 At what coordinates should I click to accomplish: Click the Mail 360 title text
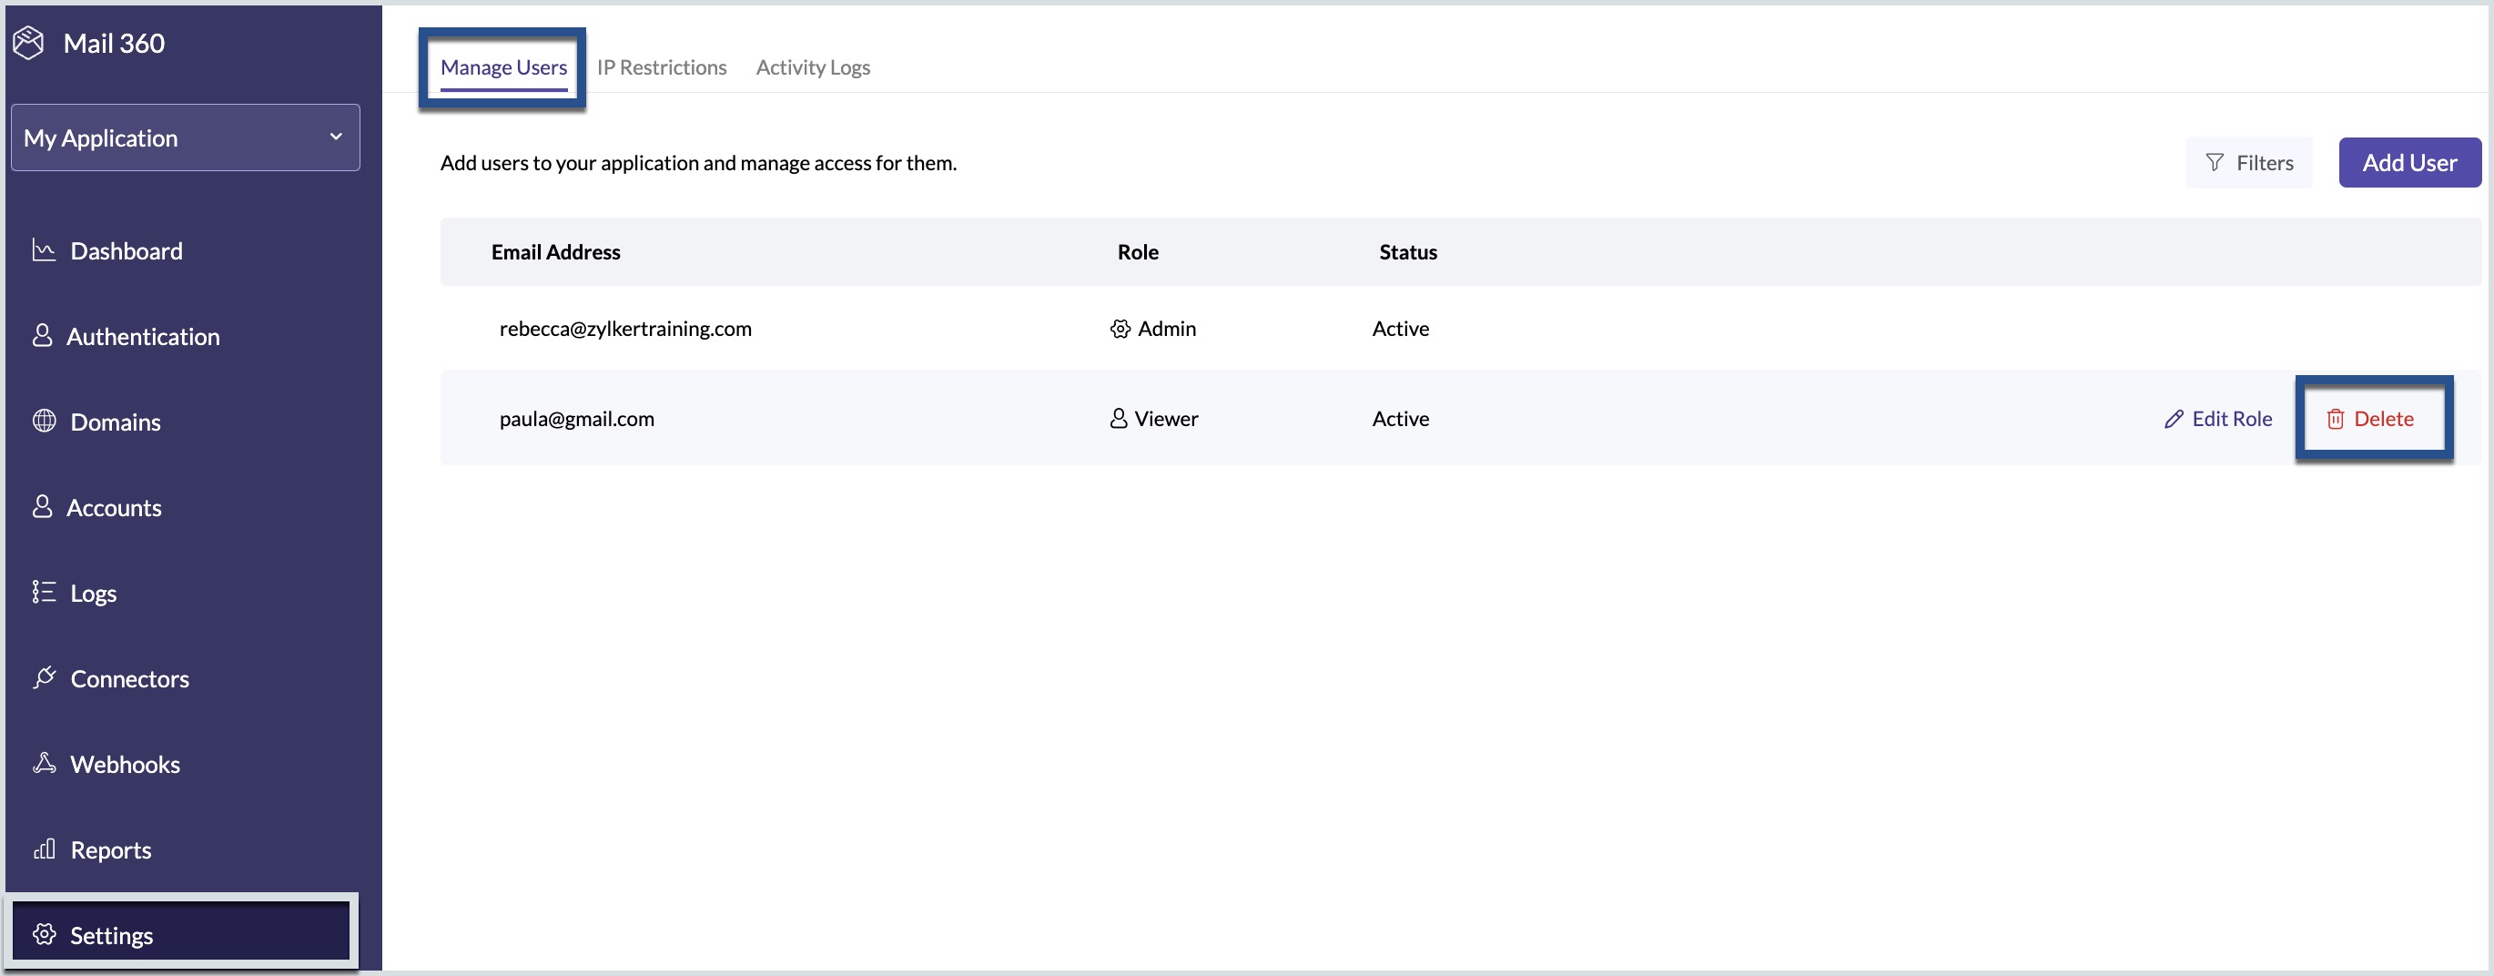click(x=113, y=43)
